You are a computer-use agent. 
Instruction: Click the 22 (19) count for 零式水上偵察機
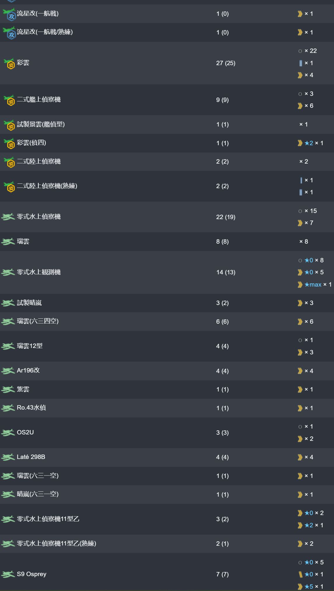226,217
